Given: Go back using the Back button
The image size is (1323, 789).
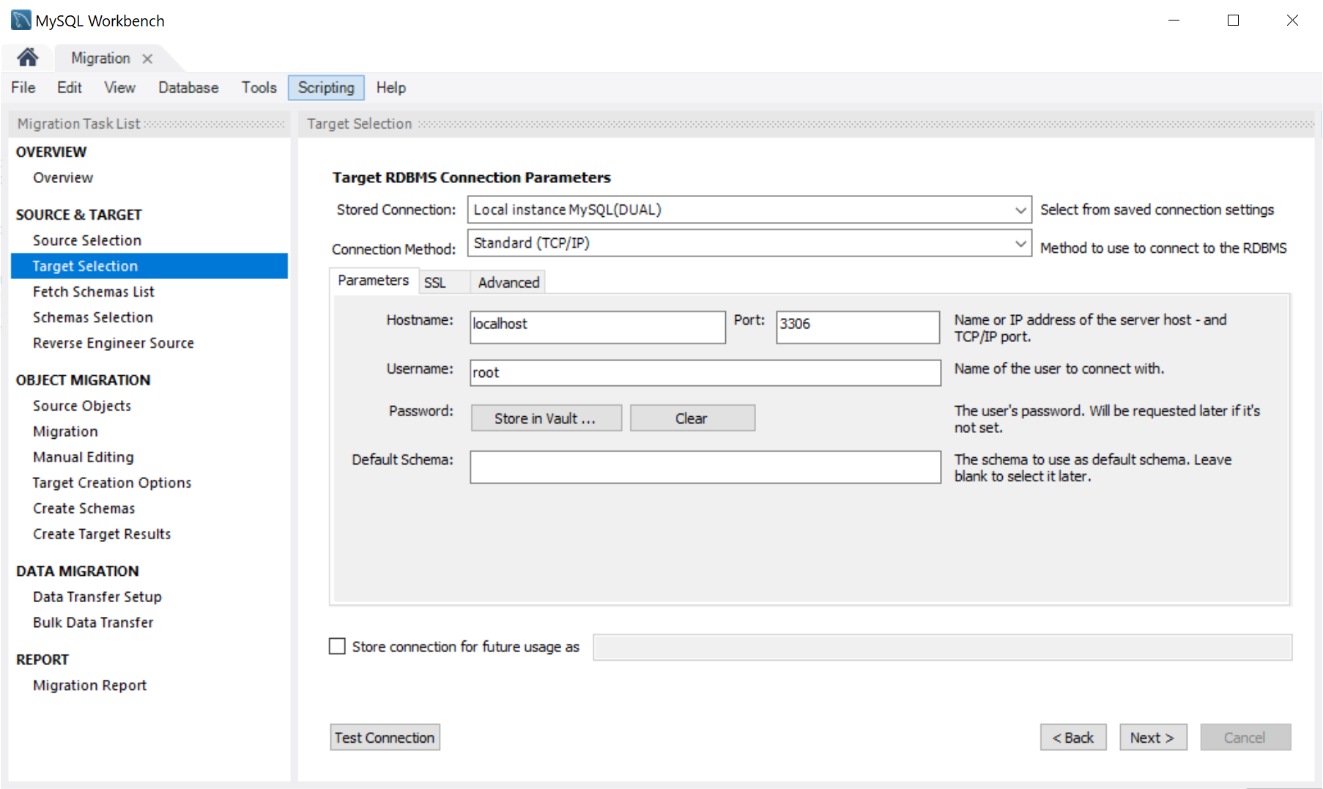Looking at the screenshot, I should click(1072, 738).
